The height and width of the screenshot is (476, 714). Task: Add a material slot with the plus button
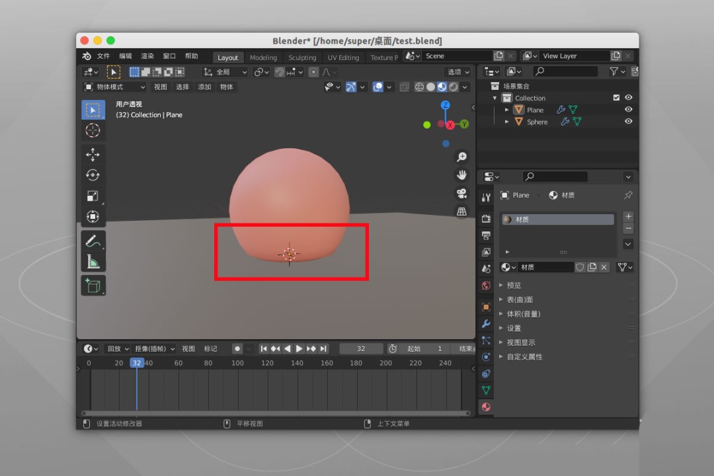tap(628, 216)
